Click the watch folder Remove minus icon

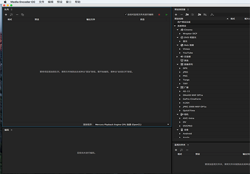coord(187,150)
